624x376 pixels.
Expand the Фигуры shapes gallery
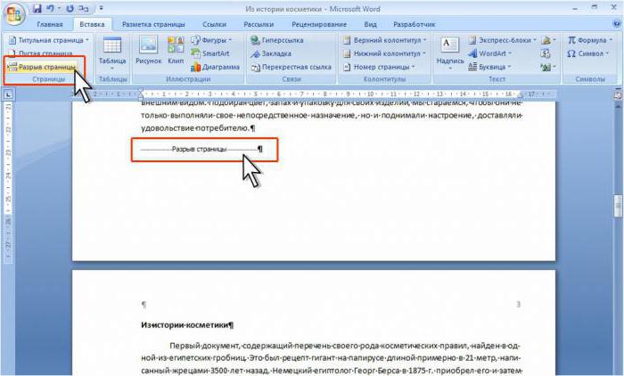(211, 40)
